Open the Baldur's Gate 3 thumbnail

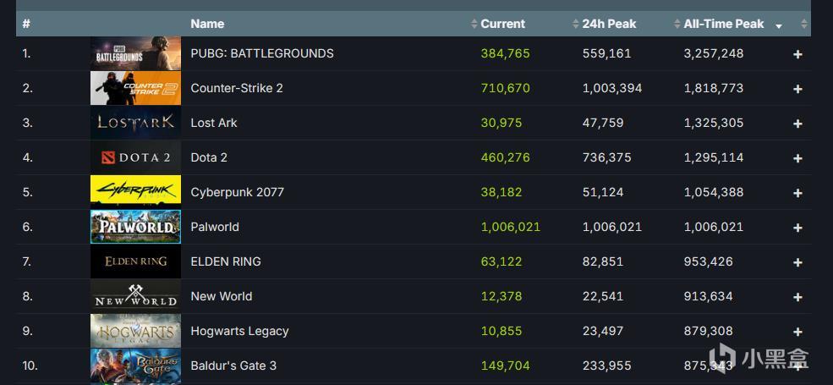coord(135,366)
